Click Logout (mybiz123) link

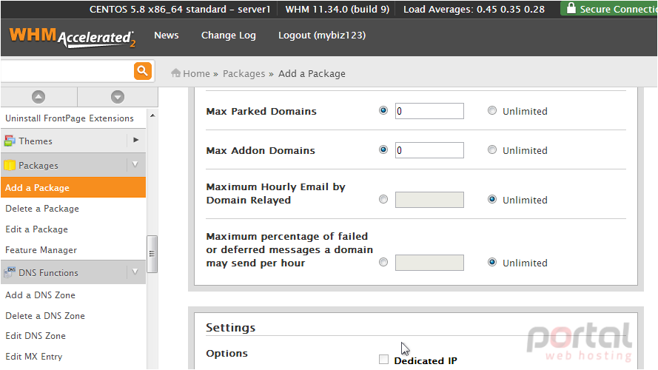(322, 36)
